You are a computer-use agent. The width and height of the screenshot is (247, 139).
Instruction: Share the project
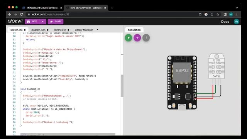[56, 22]
